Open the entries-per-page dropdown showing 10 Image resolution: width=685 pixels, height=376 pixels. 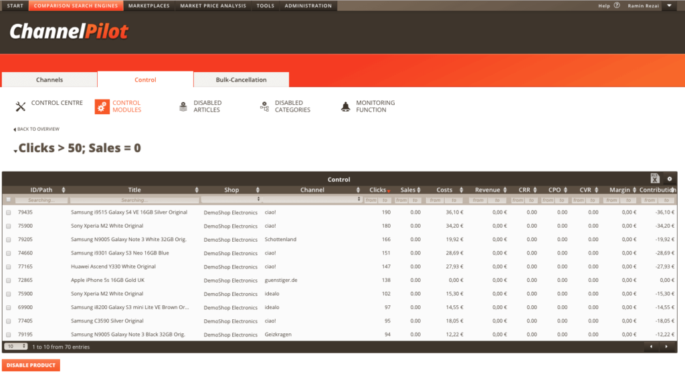pyautogui.click(x=15, y=347)
